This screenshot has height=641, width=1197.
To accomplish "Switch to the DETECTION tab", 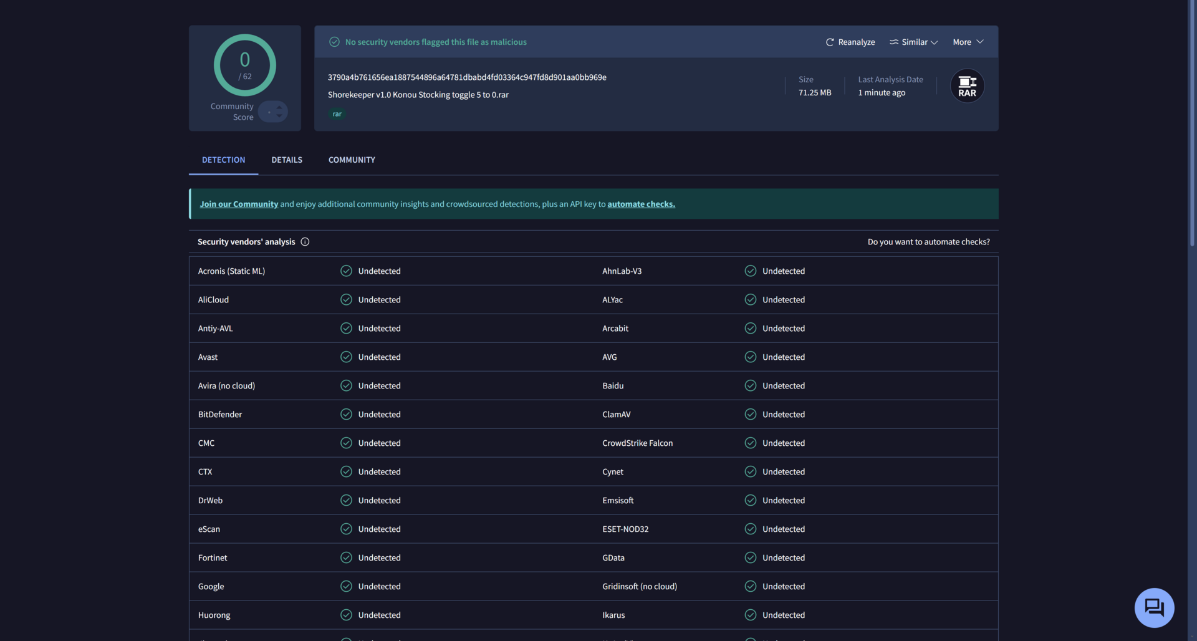I will click(223, 160).
